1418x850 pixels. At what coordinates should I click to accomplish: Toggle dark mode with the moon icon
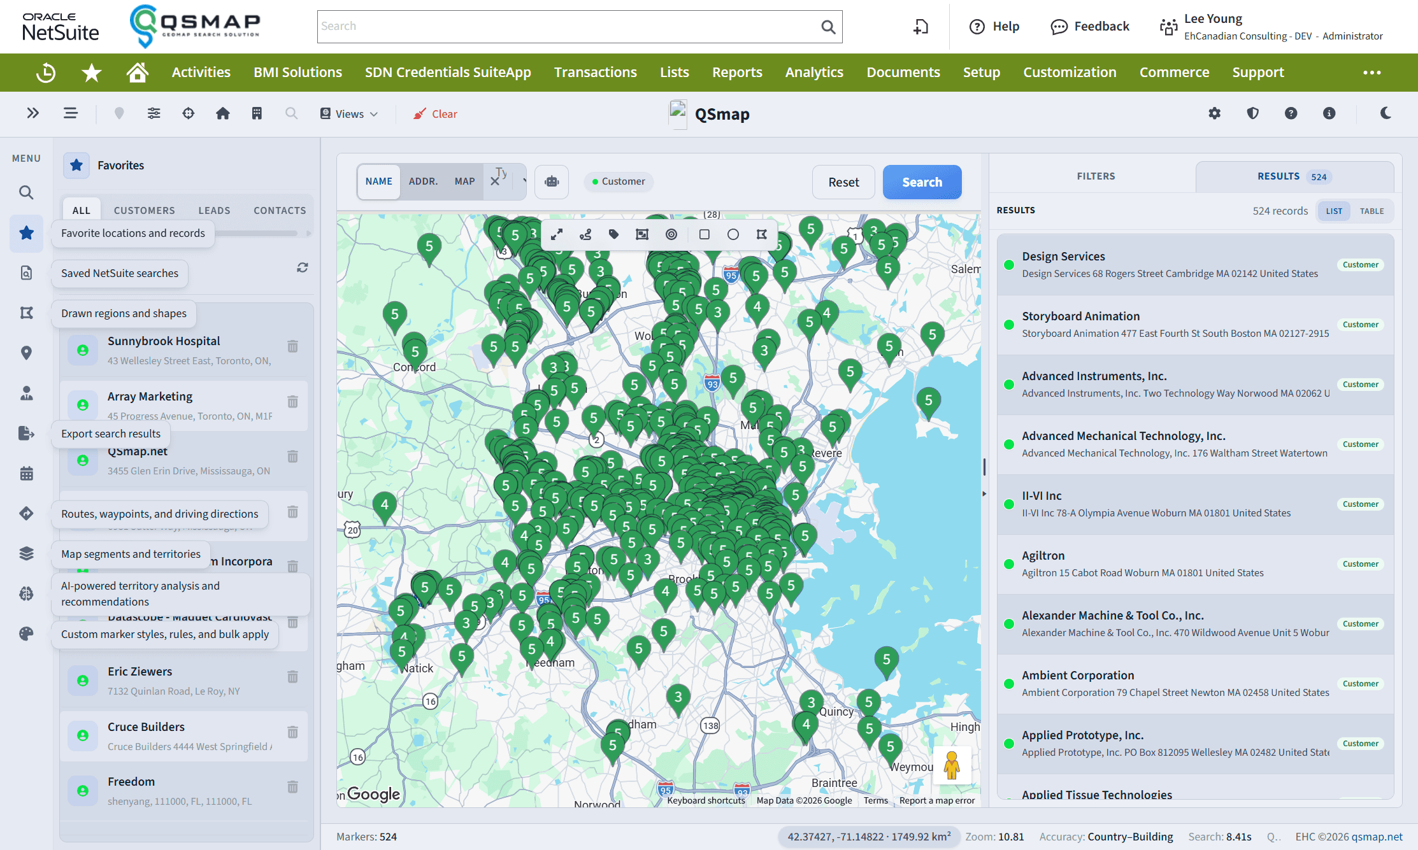1386,113
